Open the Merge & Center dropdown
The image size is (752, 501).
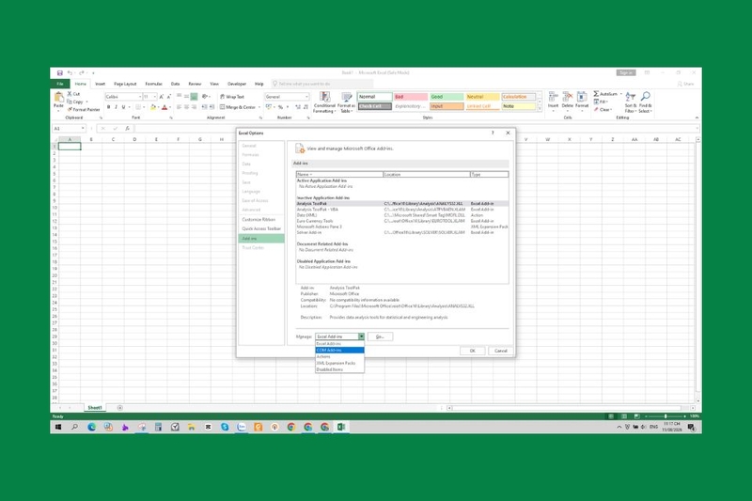pyautogui.click(x=259, y=107)
